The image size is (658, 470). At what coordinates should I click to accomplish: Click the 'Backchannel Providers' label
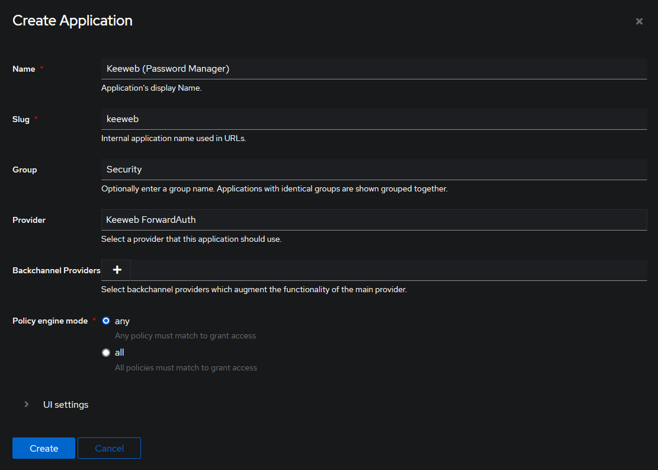56,270
